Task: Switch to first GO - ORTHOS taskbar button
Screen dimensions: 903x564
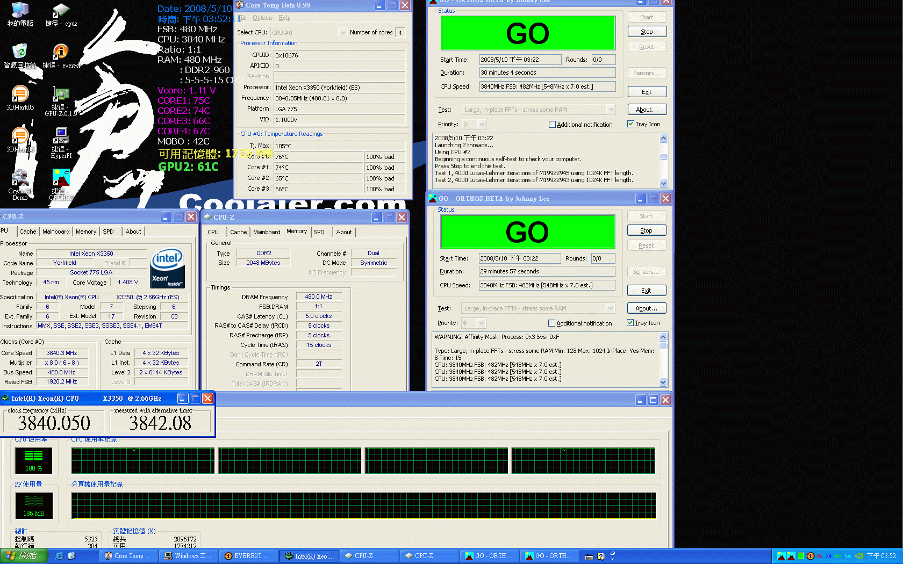Action: 489,556
